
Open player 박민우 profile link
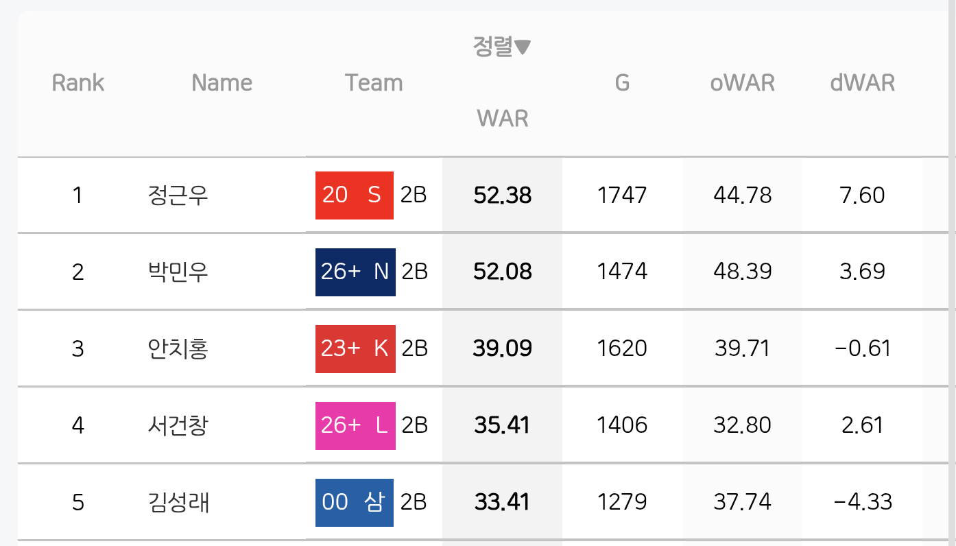click(x=178, y=272)
